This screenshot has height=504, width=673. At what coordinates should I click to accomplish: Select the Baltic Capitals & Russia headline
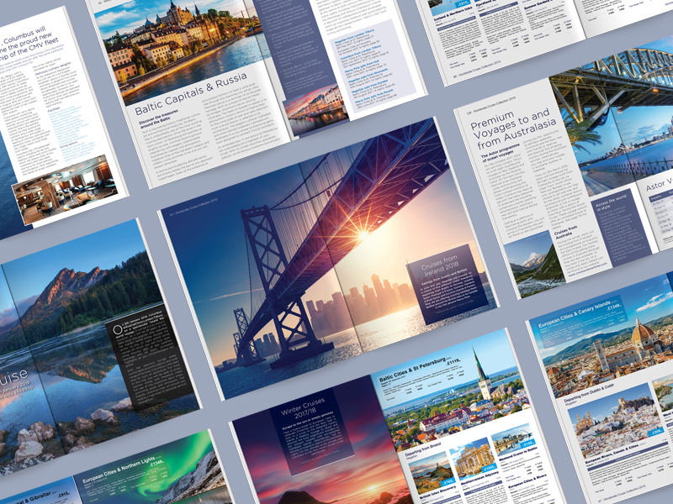pos(181,107)
